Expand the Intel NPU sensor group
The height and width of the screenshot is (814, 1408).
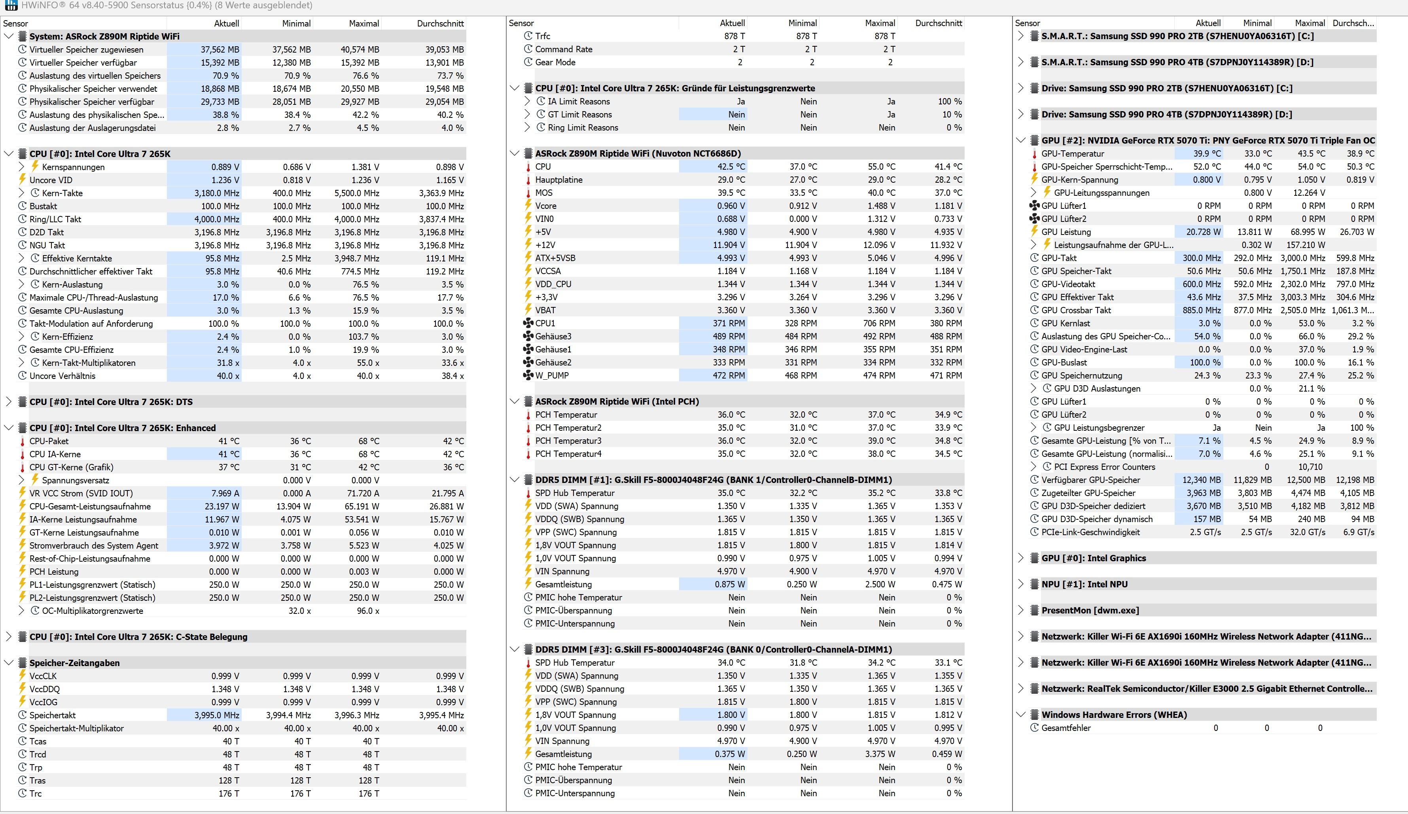[x=1021, y=584]
